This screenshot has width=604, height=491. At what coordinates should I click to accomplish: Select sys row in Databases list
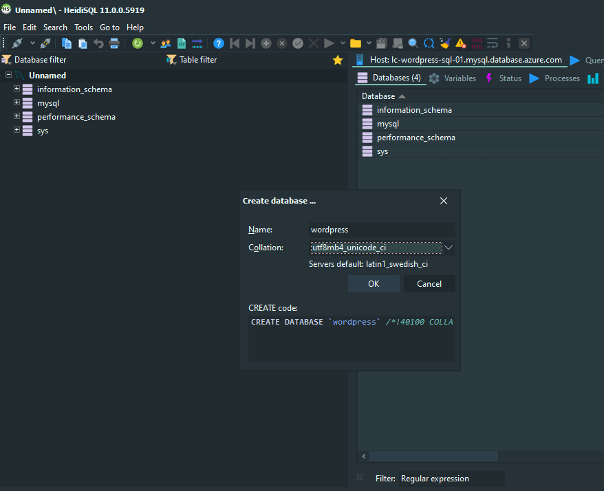481,151
